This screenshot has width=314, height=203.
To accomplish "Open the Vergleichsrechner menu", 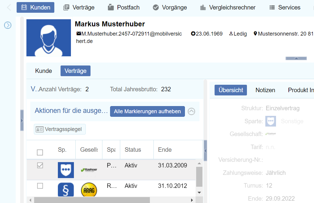I will 228,7.
